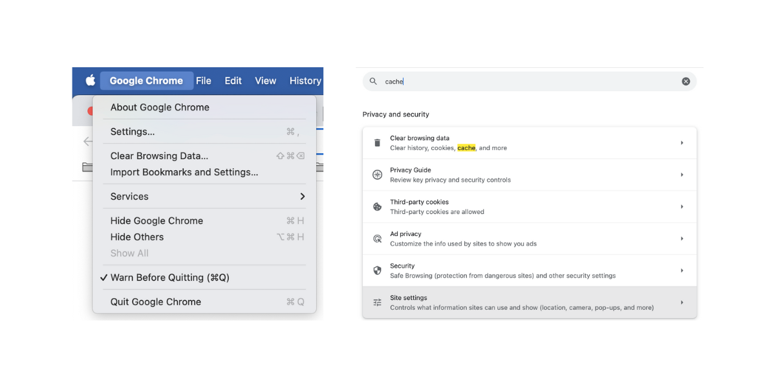Viewport: 776px width, 388px height.
Task: Click the compass icon for Privacy Guide
Action: click(378, 175)
